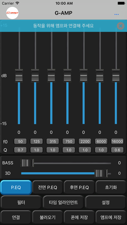
Task: Click the dB axis label
Action: click(x=4, y=76)
